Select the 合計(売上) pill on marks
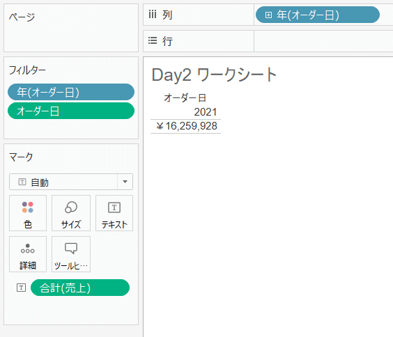 click(x=80, y=288)
